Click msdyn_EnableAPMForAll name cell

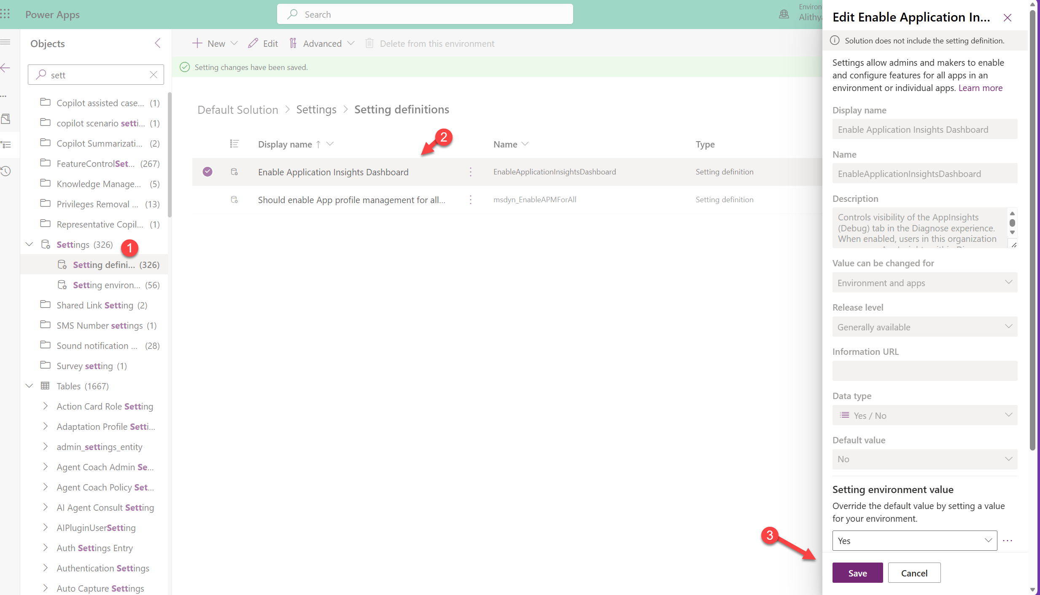pyautogui.click(x=535, y=200)
